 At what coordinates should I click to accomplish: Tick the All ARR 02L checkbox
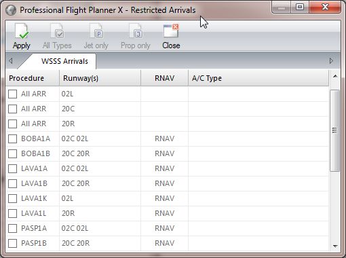[12, 94]
